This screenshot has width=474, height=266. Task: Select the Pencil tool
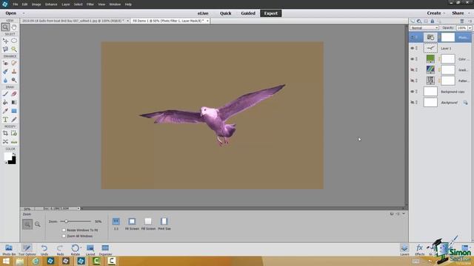pyautogui.click(x=14, y=120)
